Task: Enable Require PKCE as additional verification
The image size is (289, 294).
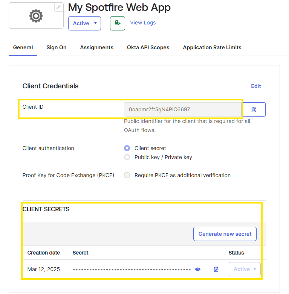Action: pyautogui.click(x=127, y=175)
